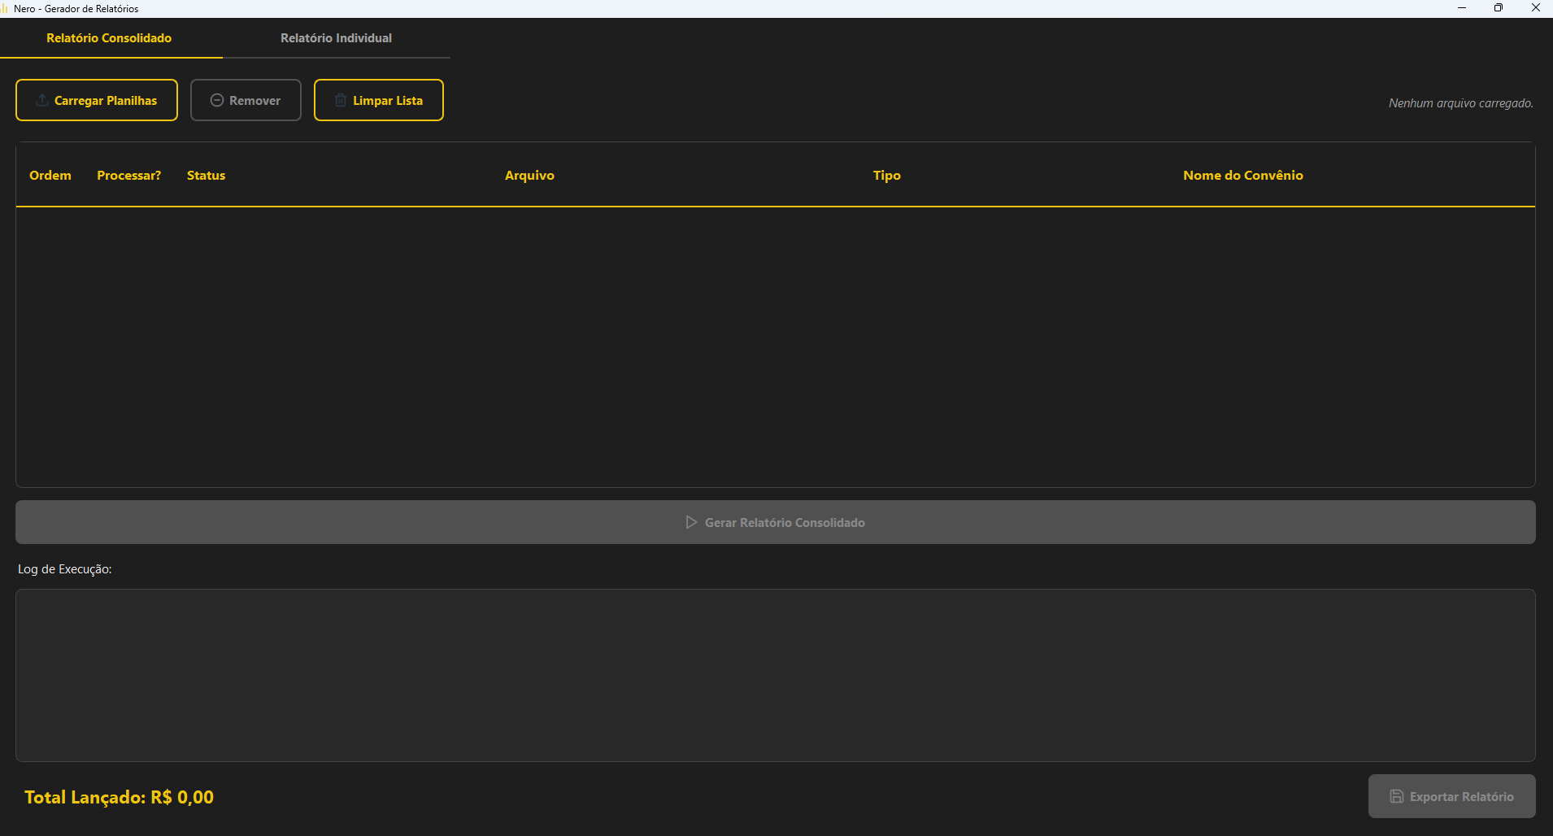Viewport: 1553px width, 836px height.
Task: Sort by the Ordem column header
Action: tap(50, 176)
